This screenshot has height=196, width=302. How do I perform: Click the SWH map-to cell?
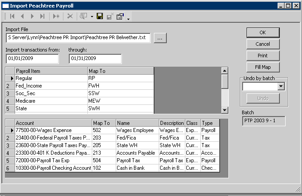coord(121,108)
